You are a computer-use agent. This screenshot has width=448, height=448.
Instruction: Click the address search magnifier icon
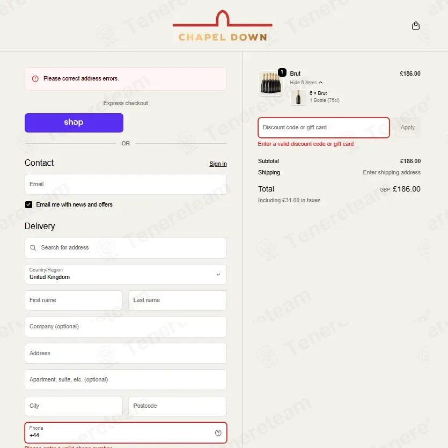pos(33,248)
